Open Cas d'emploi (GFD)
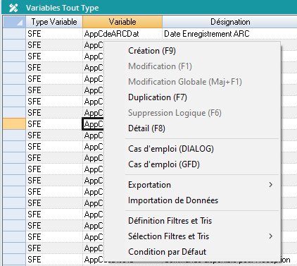Screen dimensions: 297x266 click(164, 164)
